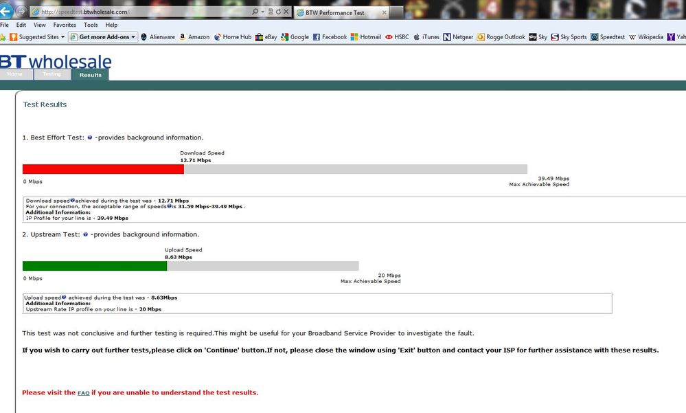Refresh the page with the reload icon
686x413 pixels.
tap(278, 12)
